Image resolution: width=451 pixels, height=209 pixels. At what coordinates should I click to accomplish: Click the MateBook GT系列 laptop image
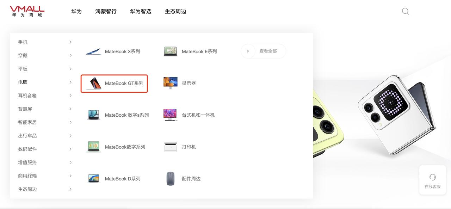click(x=93, y=84)
